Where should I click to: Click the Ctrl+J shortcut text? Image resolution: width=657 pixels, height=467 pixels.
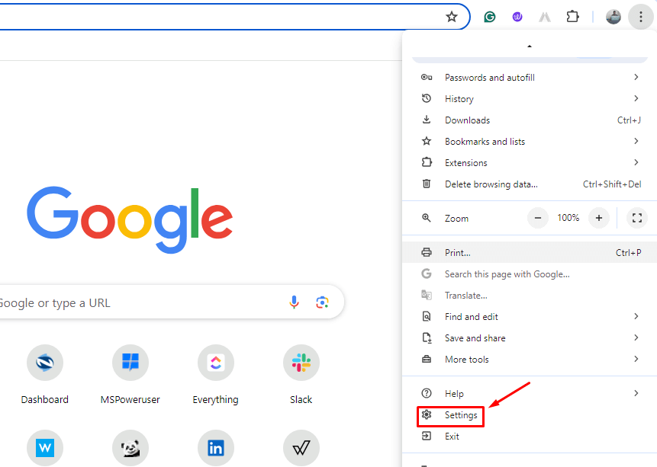[x=629, y=120]
